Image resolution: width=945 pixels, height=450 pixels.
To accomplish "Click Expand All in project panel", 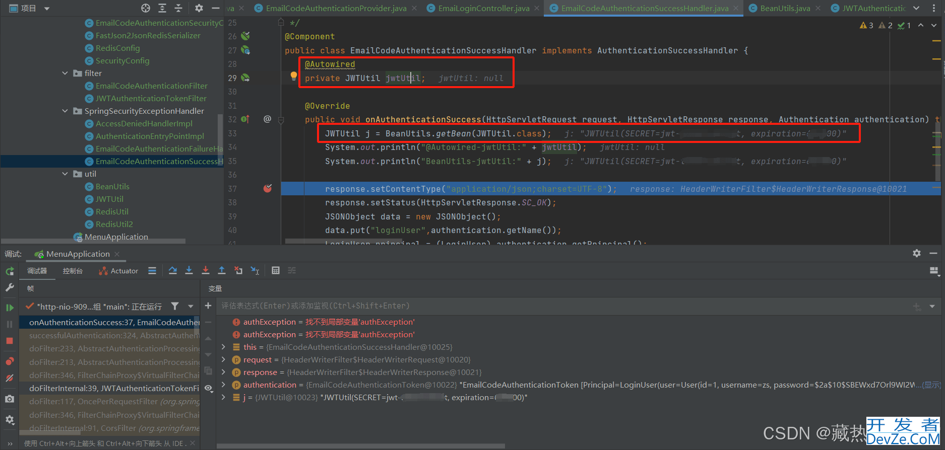I will coord(162,8).
